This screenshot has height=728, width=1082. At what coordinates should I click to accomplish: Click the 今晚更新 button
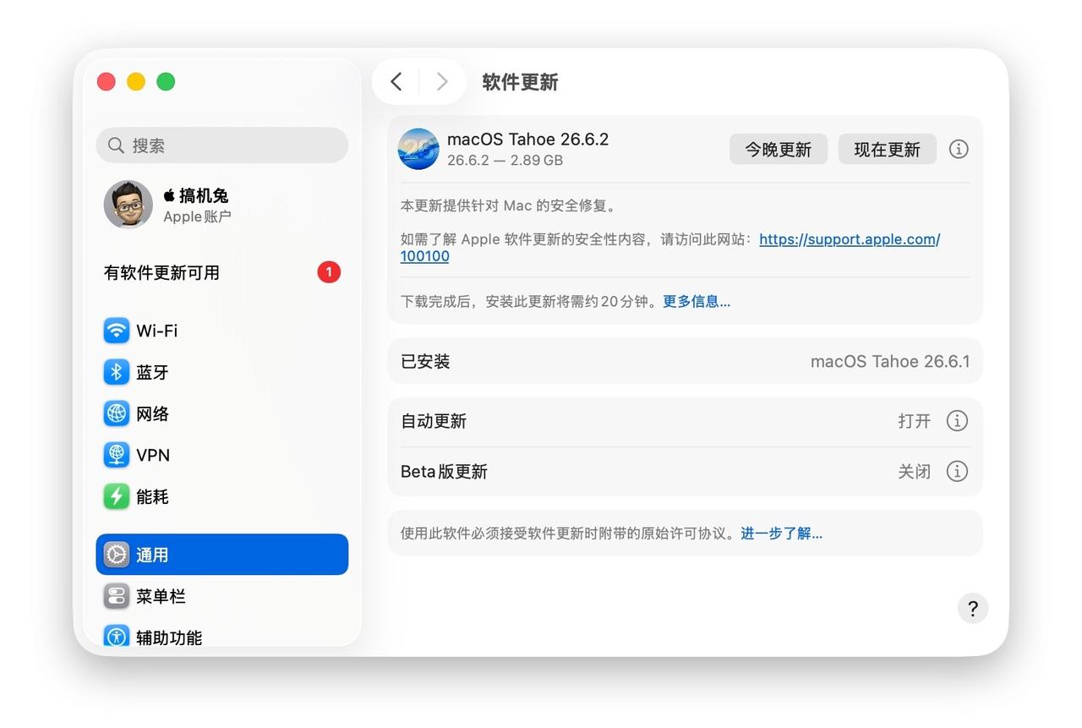pos(779,149)
